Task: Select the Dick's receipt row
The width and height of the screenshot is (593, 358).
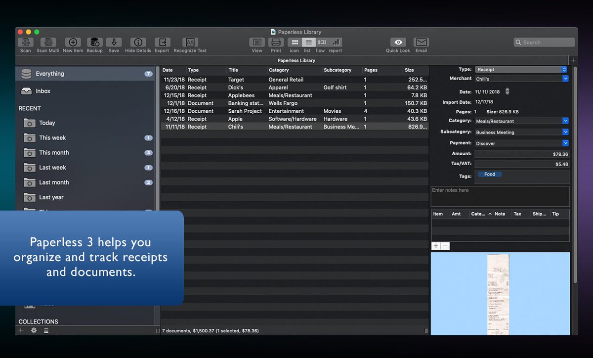Action: point(295,88)
